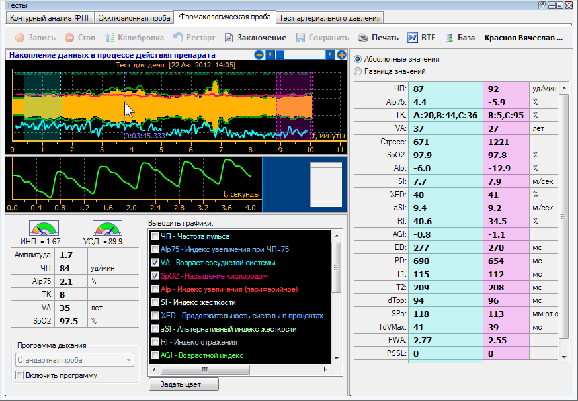This screenshot has height=401, width=578.
Task: Export the report with the RTF icon
Action: coord(413,38)
